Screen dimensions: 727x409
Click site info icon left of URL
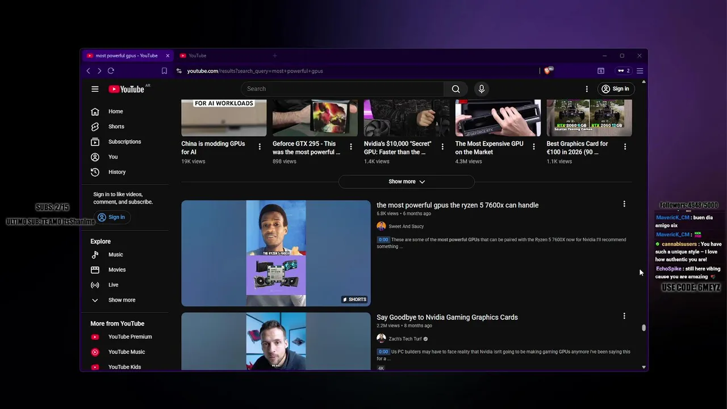point(179,71)
